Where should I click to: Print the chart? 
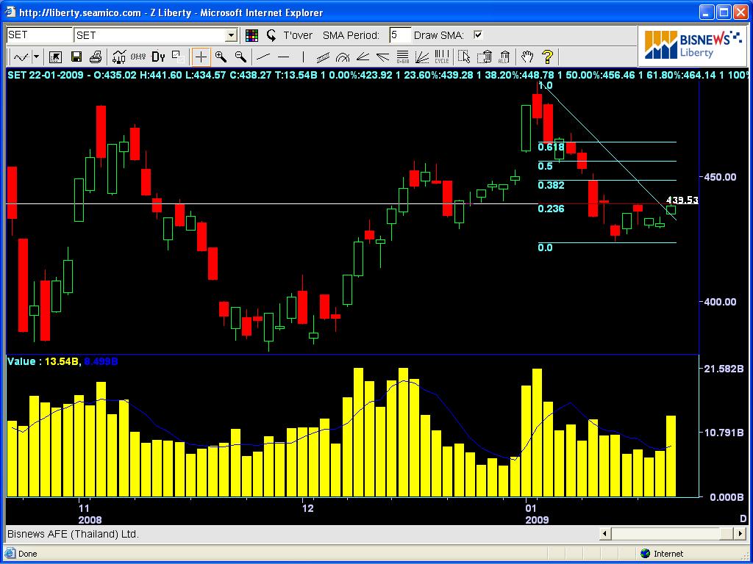coord(95,57)
